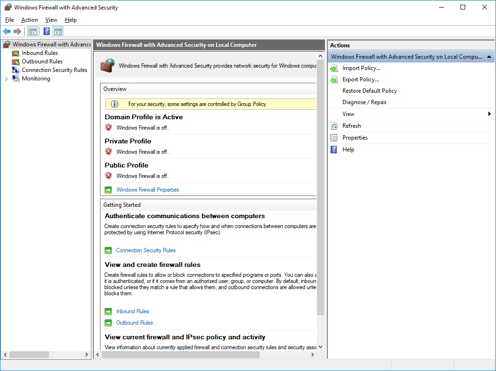This screenshot has width=496, height=371.
Task: Collapse the Actions section header arrow
Action: (x=489, y=57)
